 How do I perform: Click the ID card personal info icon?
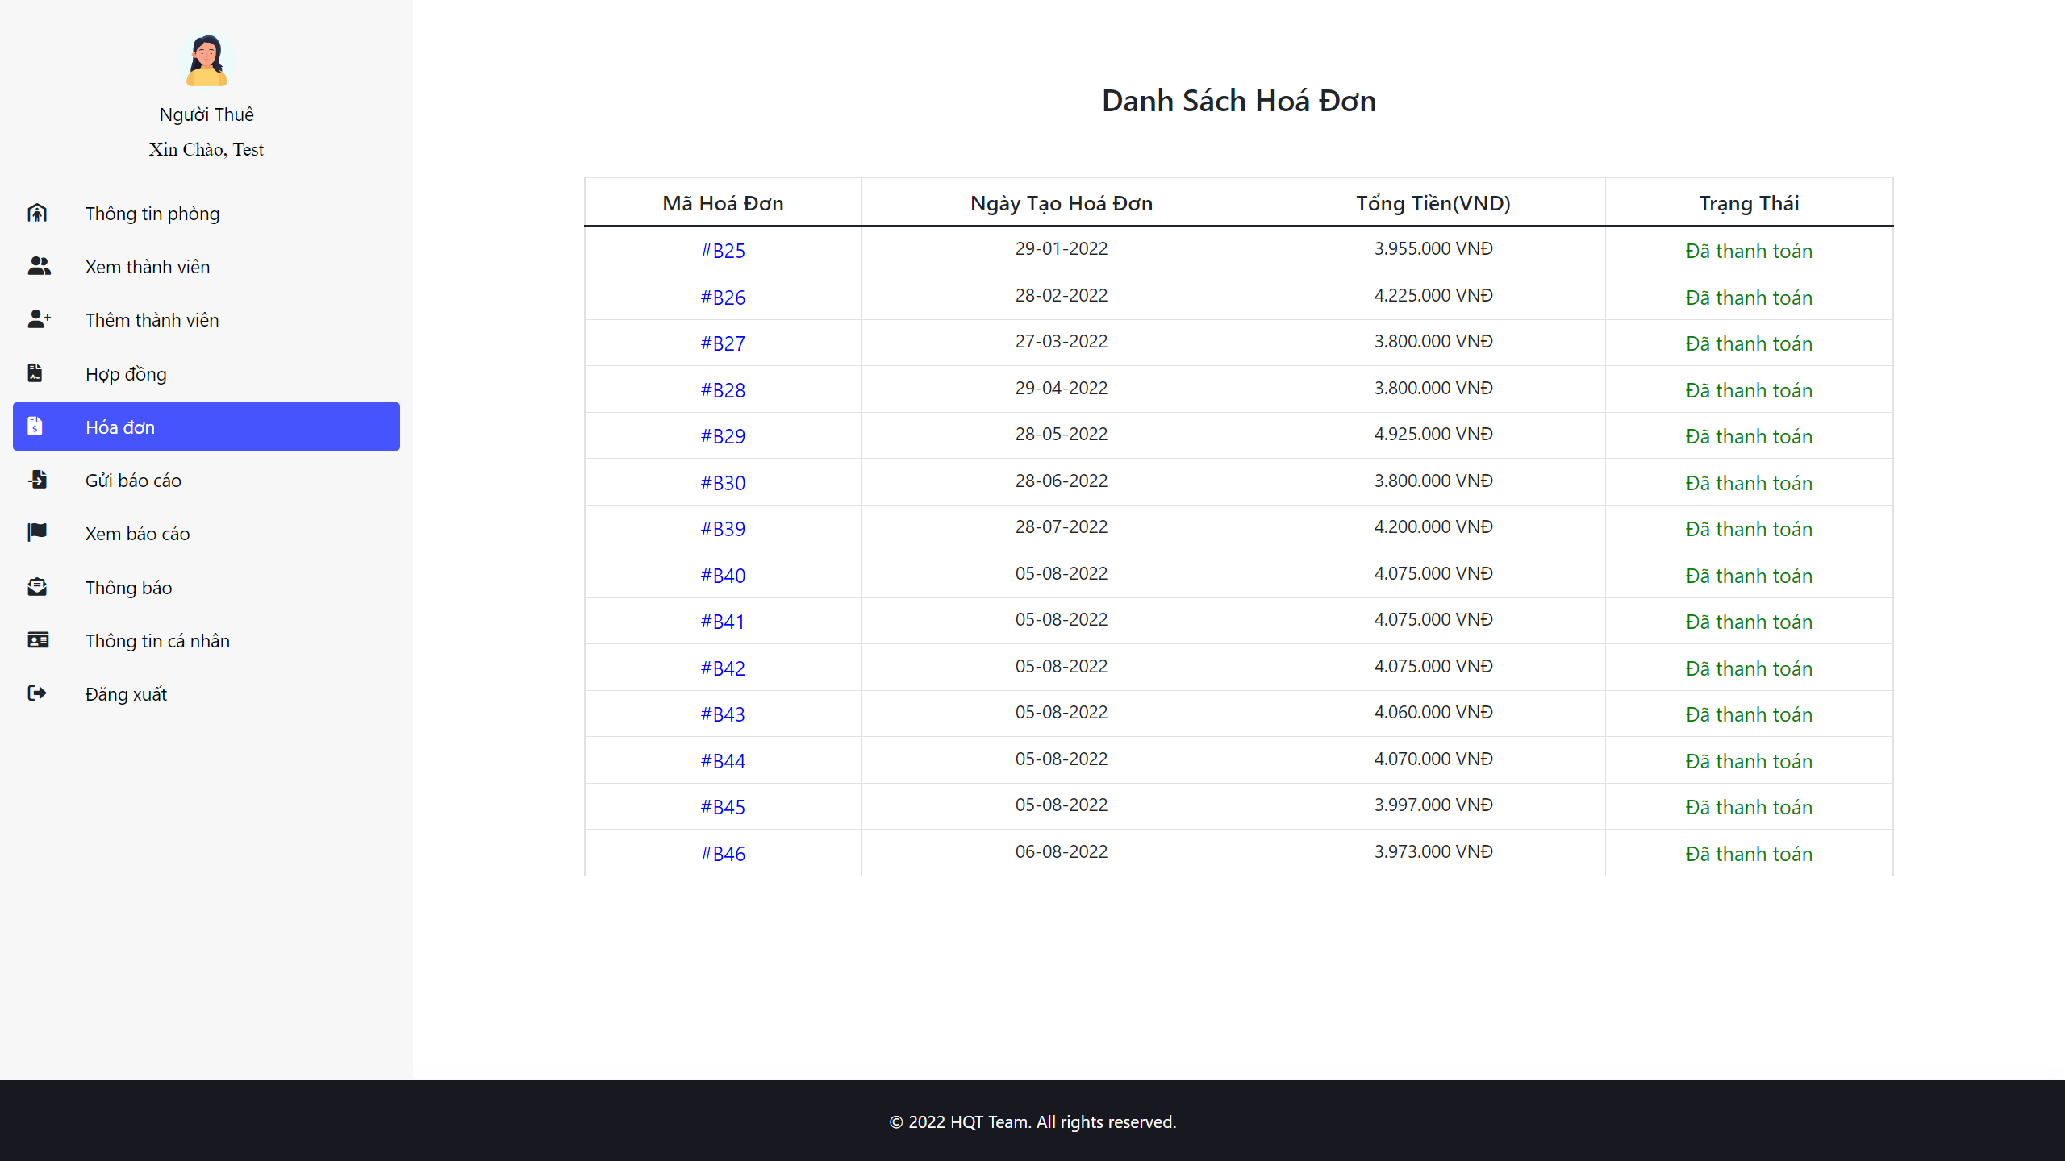click(38, 640)
